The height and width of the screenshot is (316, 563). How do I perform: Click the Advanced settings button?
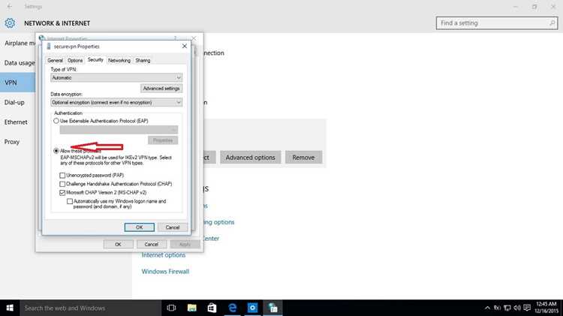(161, 89)
